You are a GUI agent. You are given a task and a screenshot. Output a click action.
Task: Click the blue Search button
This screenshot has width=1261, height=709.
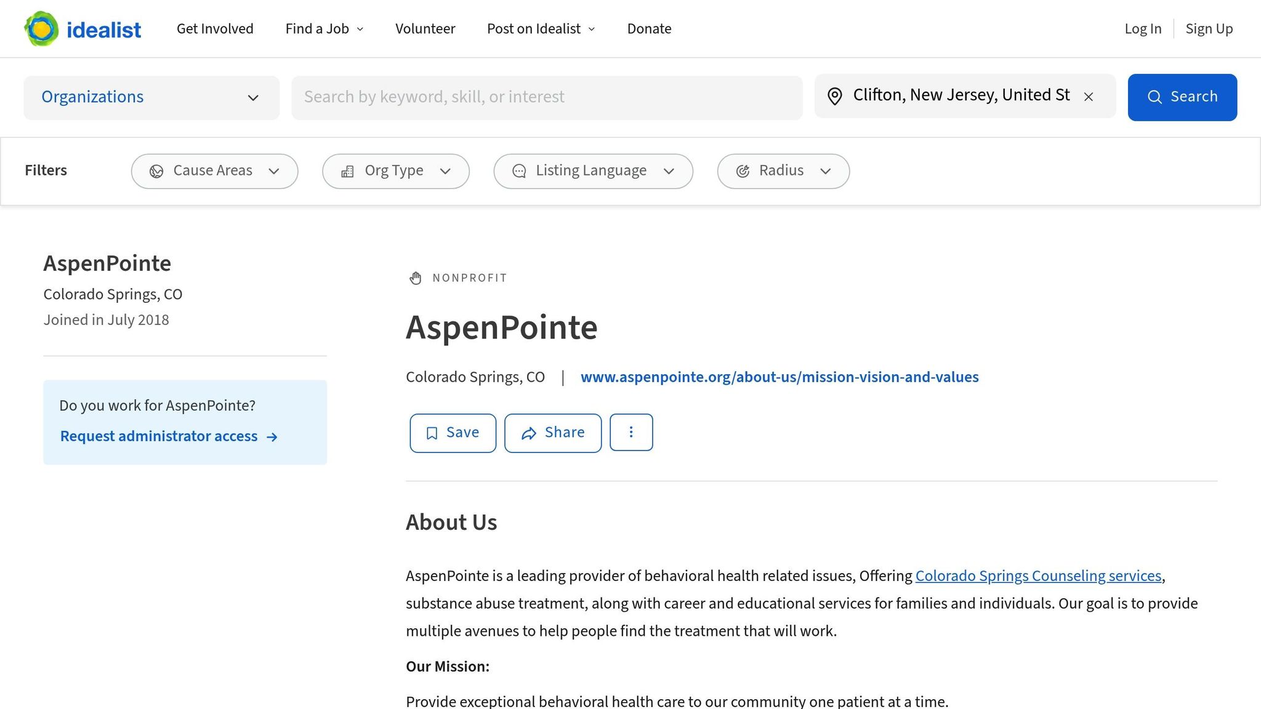click(1182, 97)
